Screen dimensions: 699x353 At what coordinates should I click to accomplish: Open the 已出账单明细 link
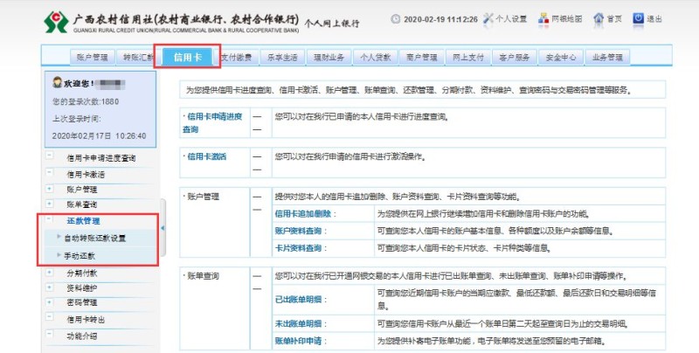(298, 300)
